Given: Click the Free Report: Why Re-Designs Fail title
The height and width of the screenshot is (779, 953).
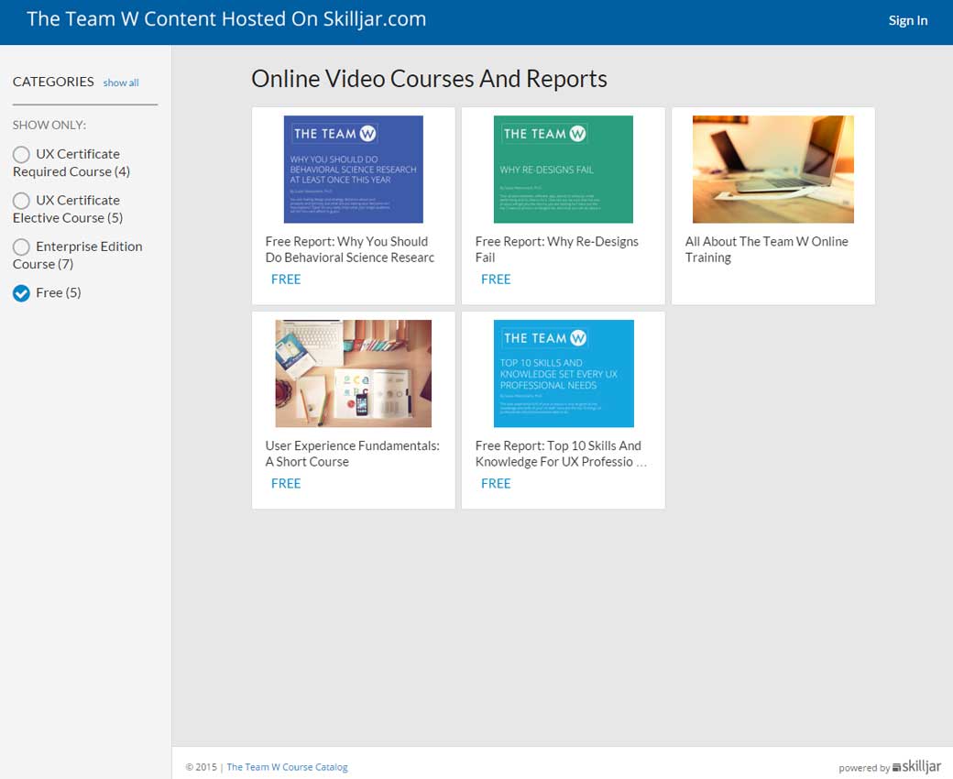Looking at the screenshot, I should click(x=556, y=249).
